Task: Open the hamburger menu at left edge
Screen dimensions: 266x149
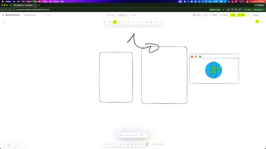Action: [4, 22]
